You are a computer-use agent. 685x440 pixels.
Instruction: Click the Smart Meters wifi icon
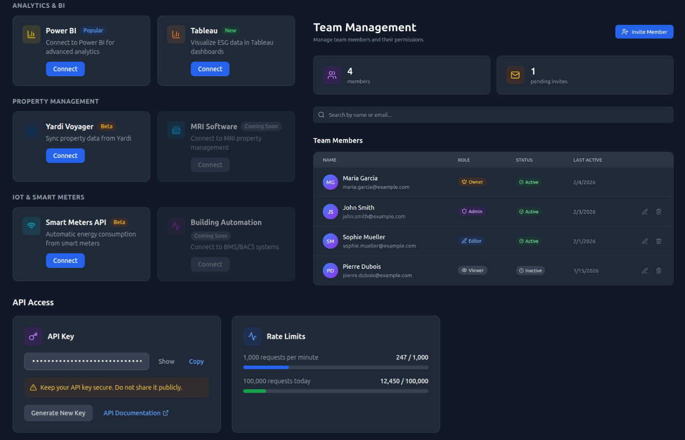point(31,226)
